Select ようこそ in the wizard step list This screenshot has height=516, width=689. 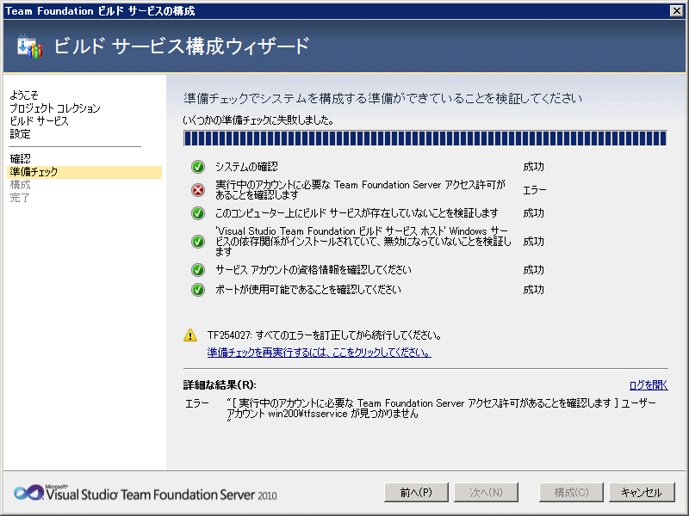pos(24,95)
